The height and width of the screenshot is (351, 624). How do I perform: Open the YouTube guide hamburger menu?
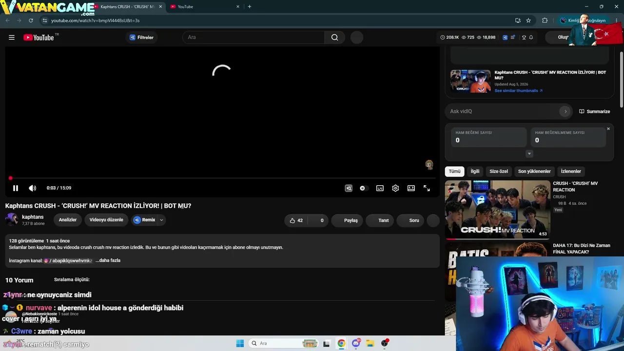pos(12,38)
